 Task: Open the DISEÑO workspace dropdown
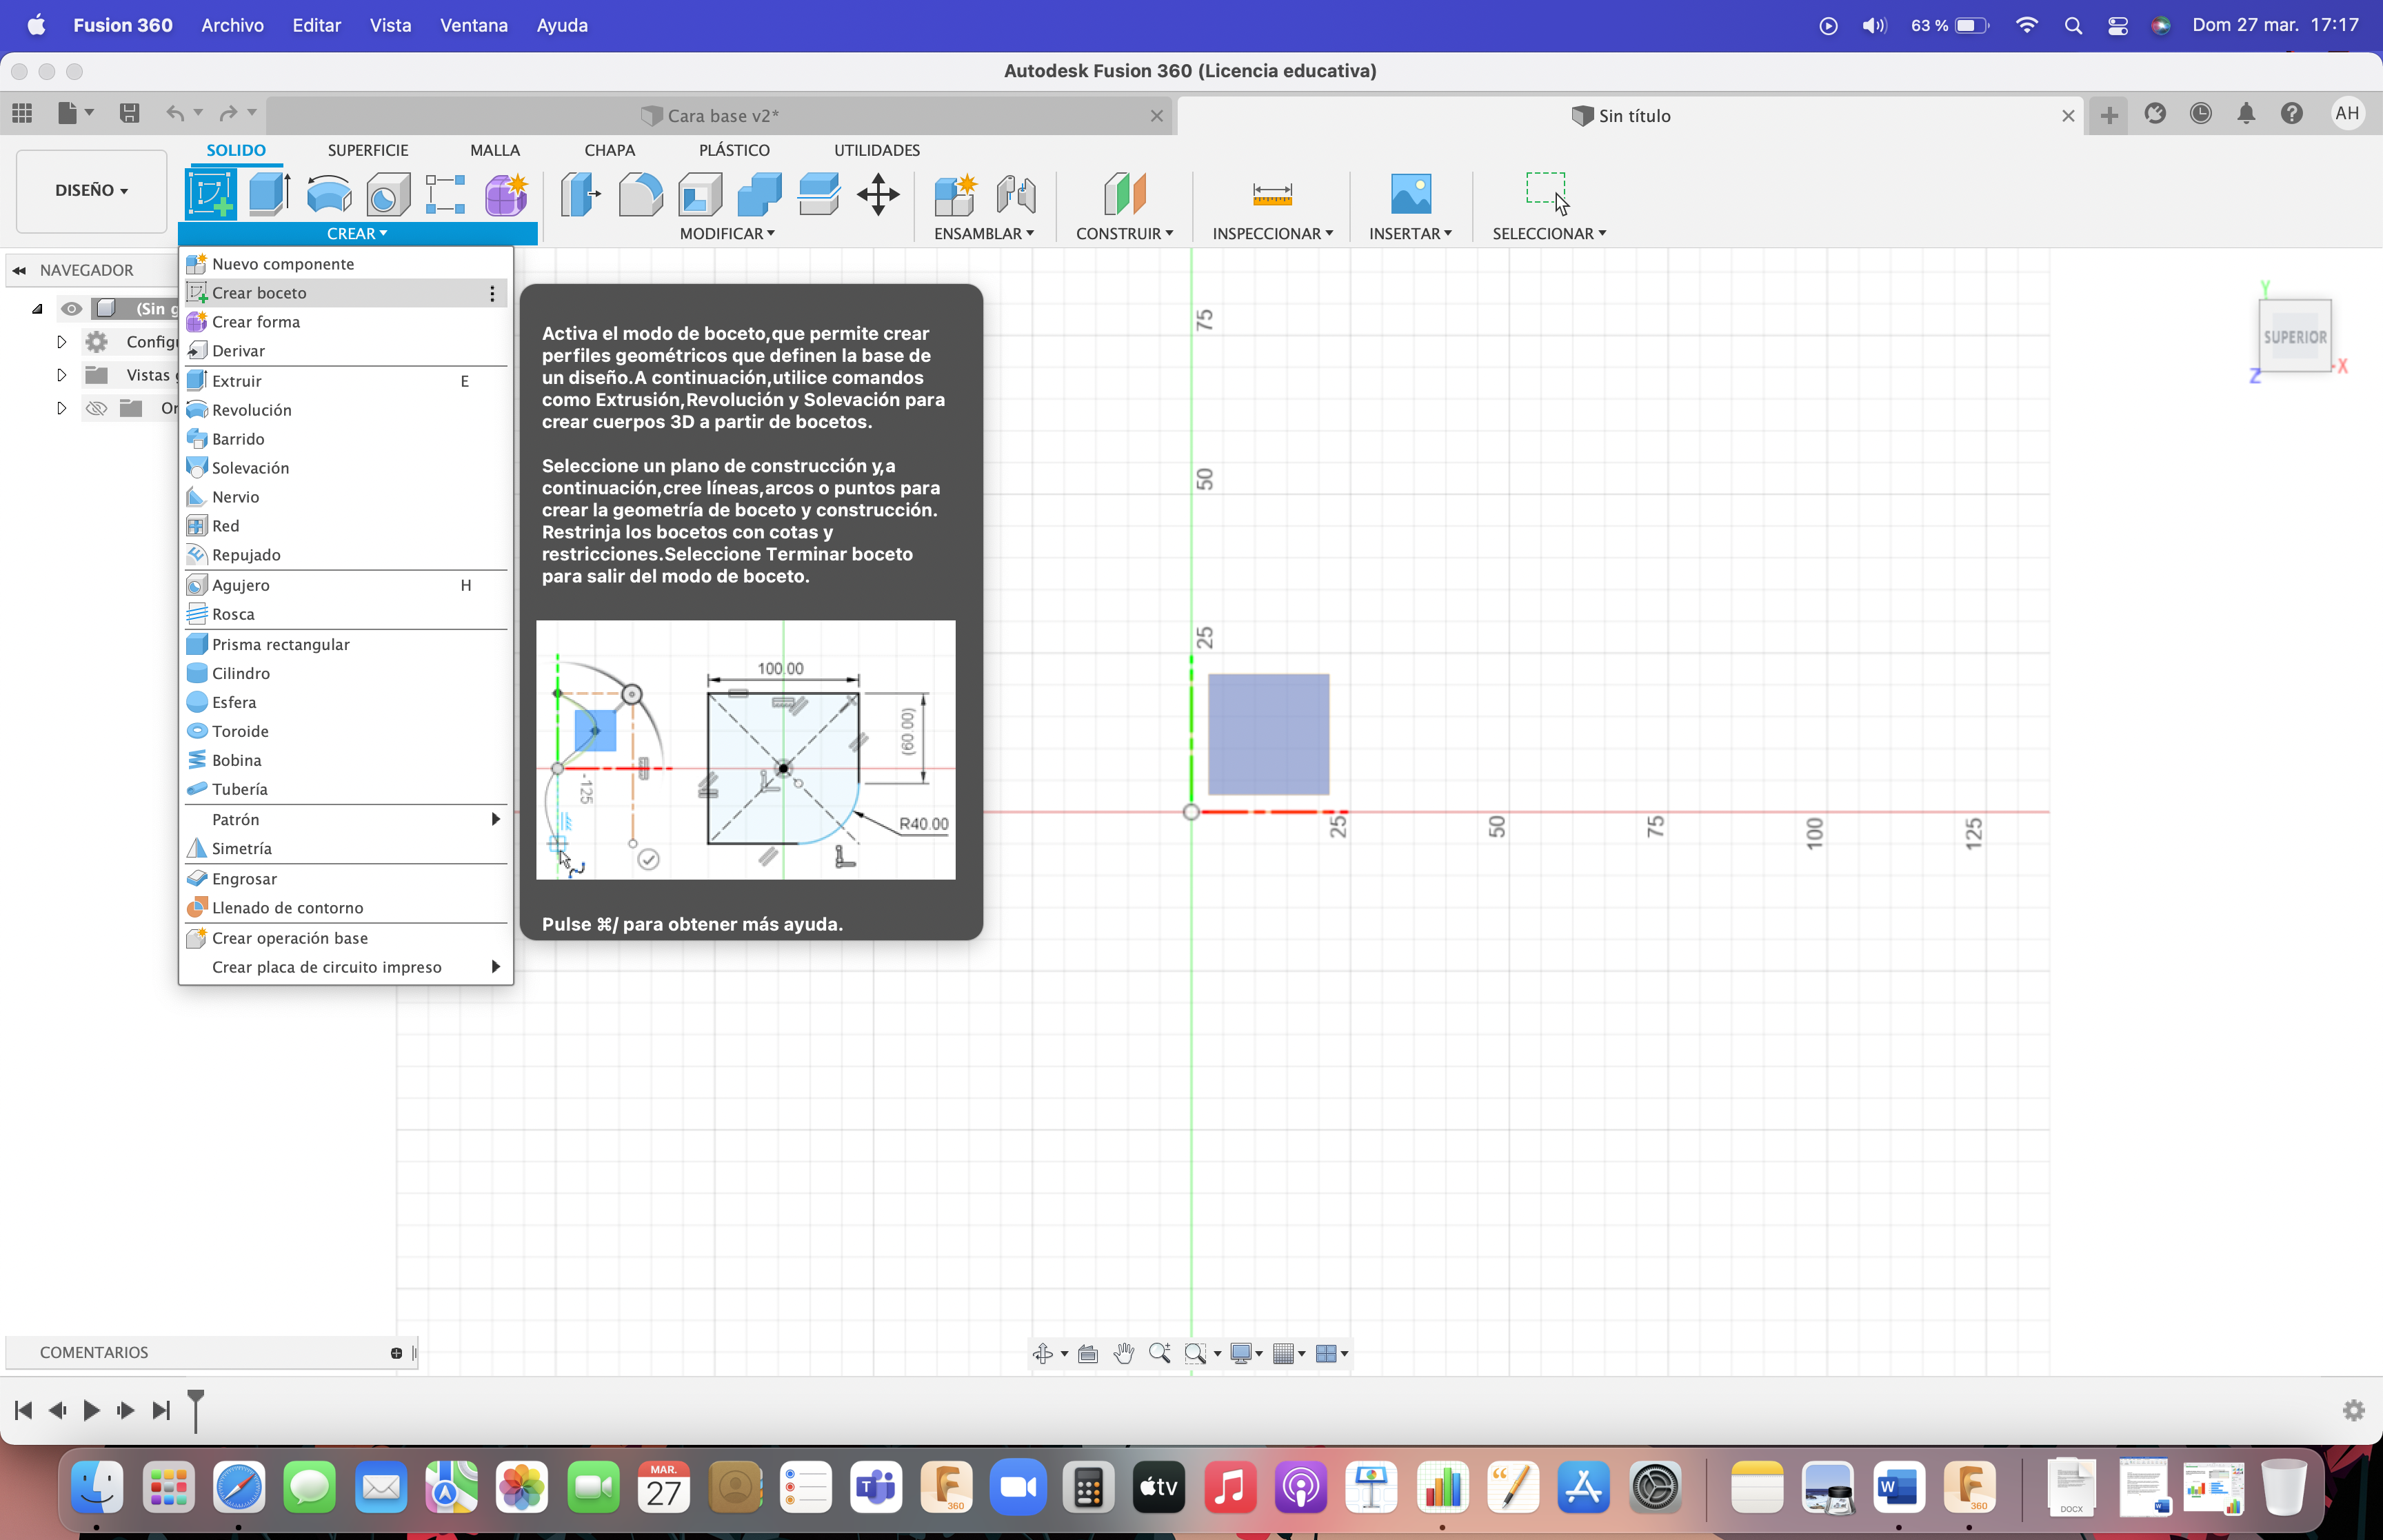click(x=92, y=190)
